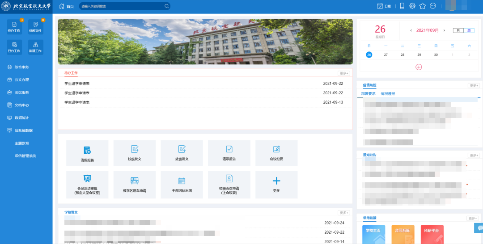483x244 pixels.
Task: Select calendar date 29
Action: 419,55
